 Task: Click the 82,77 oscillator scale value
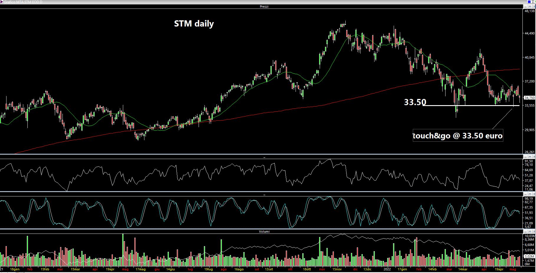(x=529, y=202)
